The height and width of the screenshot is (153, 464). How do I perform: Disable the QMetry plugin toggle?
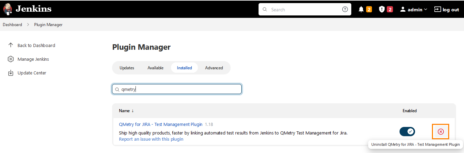click(x=407, y=132)
